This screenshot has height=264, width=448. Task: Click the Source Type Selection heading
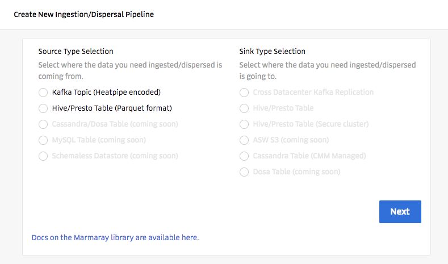pos(76,51)
